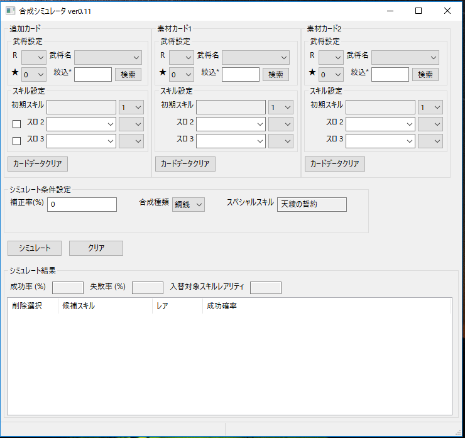Open the スロ 2 level dropdown in 素材カード2
Viewport: 465px width, 438px height.
430,124
